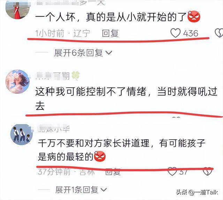The width and height of the screenshot is (223, 200).
Task: Open the comment text 这种我可能控制不了情绪
Action: pos(91,91)
